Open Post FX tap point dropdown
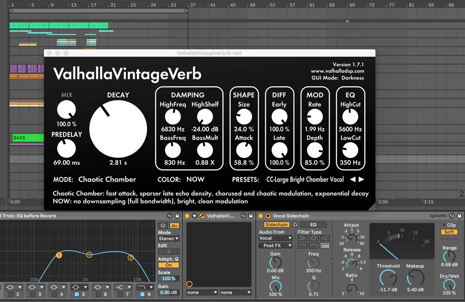 [275, 245]
